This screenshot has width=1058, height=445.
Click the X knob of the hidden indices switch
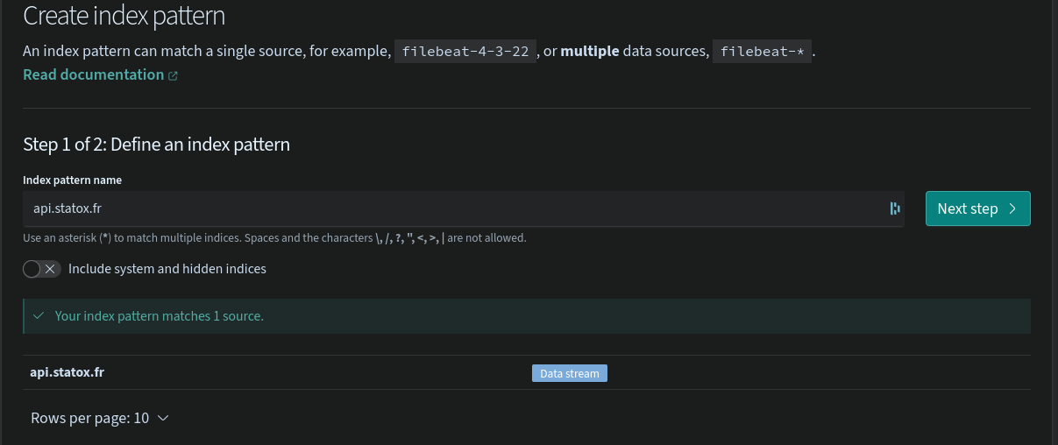click(50, 269)
